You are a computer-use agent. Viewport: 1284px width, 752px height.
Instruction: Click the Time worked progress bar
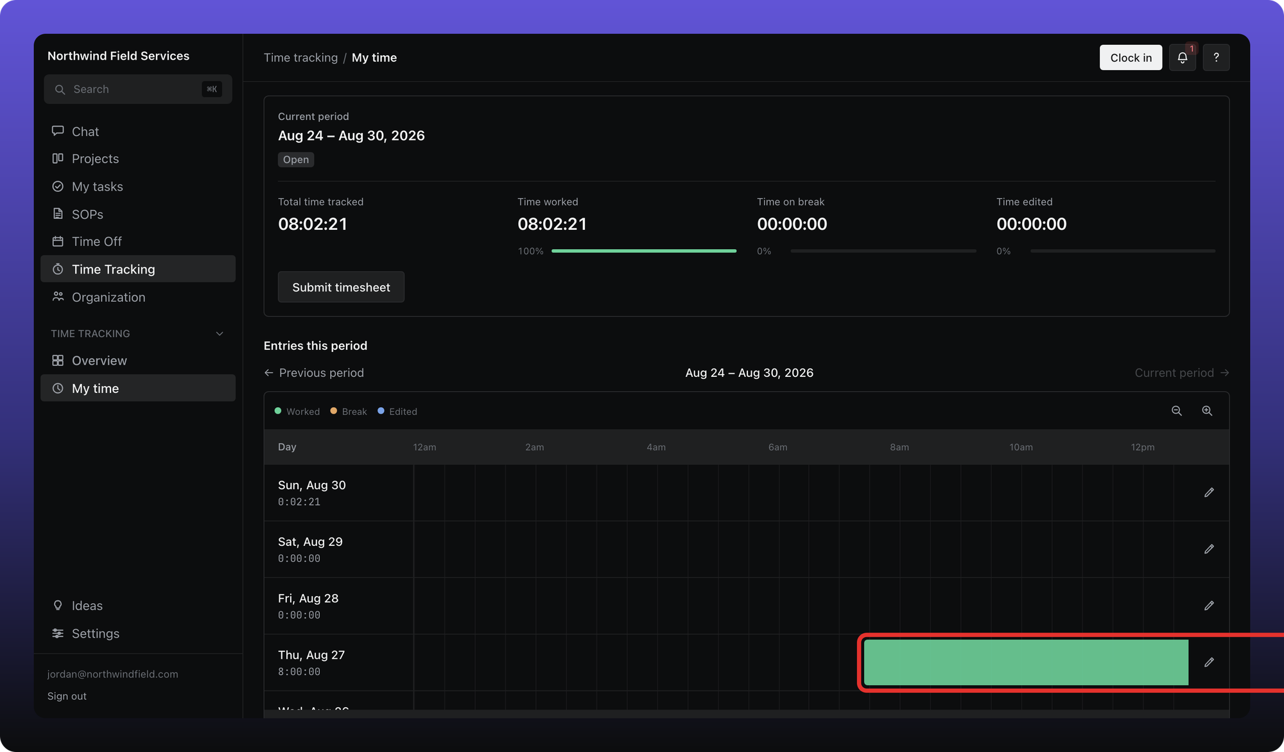point(644,251)
